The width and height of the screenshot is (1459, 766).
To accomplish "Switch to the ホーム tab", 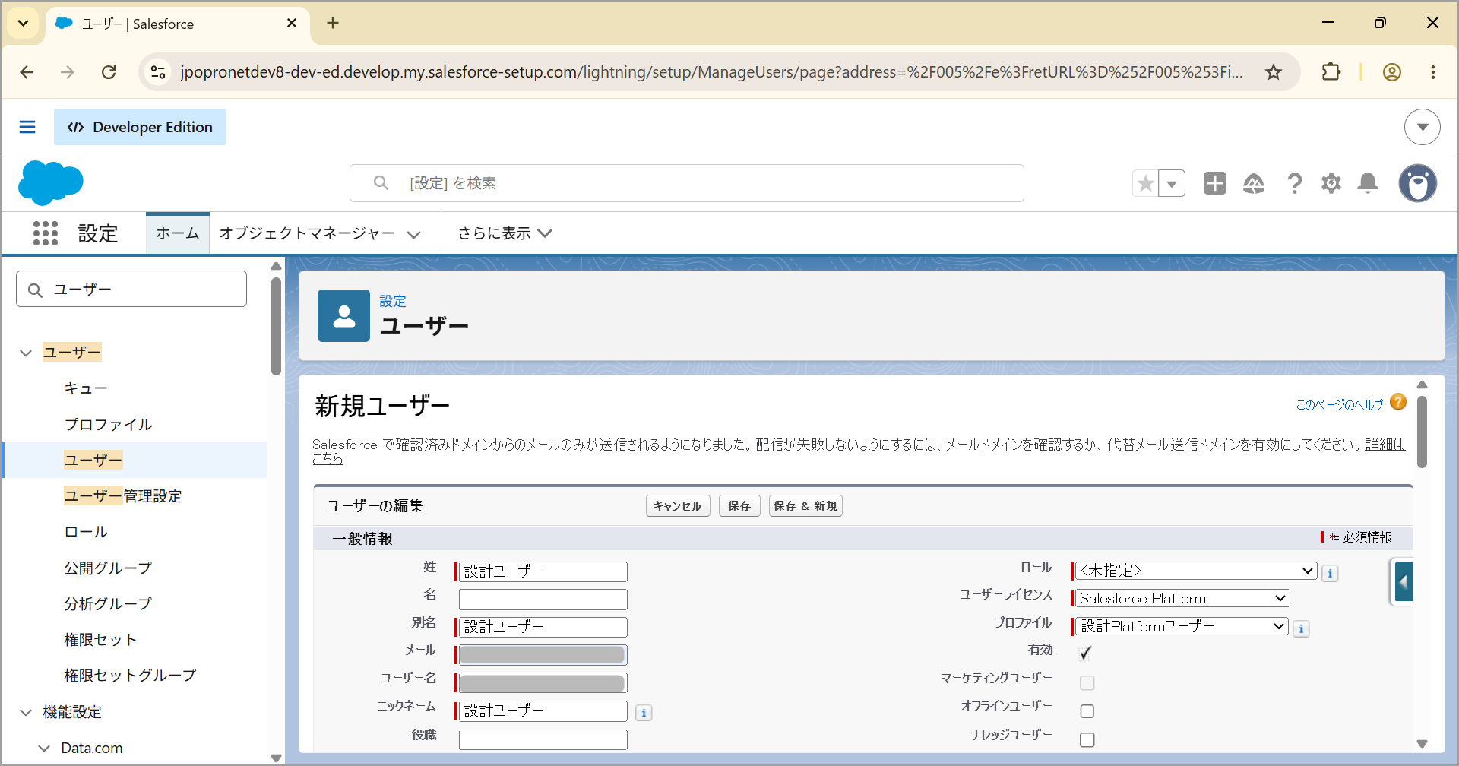I will click(x=178, y=233).
